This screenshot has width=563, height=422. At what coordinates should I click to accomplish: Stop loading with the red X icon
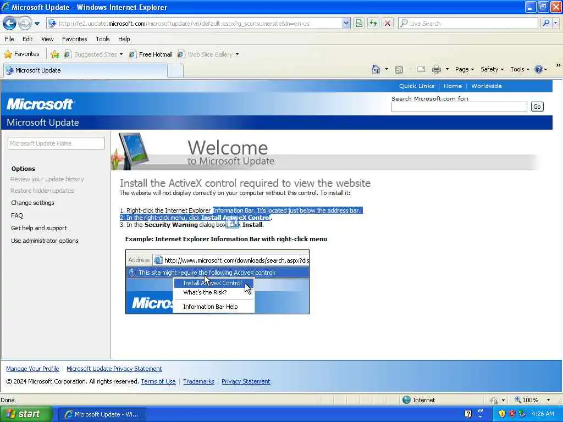388,23
